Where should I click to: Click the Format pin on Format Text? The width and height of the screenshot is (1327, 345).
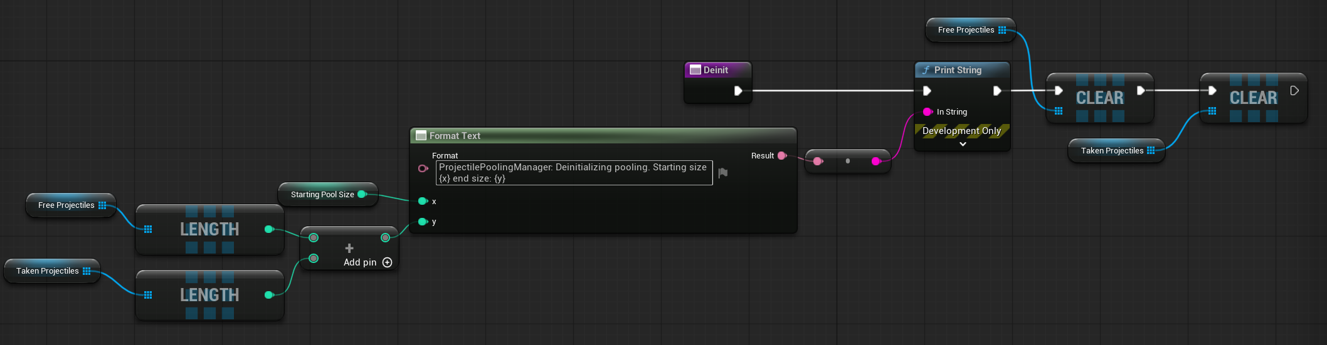pyautogui.click(x=423, y=168)
